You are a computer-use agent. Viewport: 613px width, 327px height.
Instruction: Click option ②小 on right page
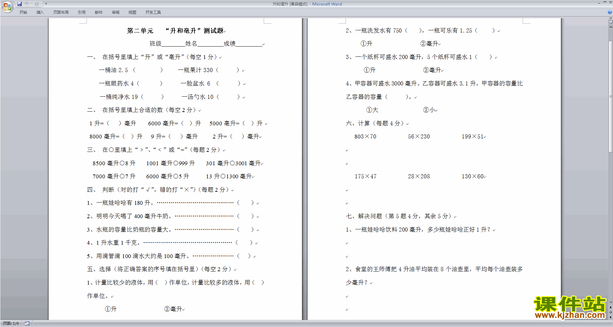pos(429,110)
